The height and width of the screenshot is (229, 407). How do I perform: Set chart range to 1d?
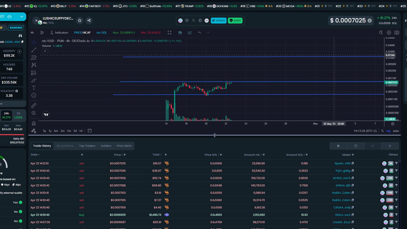81,131
